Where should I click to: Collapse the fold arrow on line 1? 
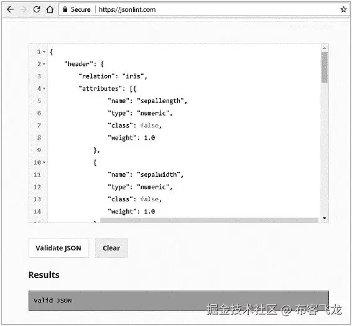44,52
